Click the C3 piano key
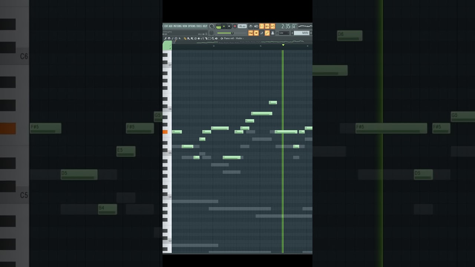This screenshot has height=267, width=475. pyautogui.click(x=167, y=241)
